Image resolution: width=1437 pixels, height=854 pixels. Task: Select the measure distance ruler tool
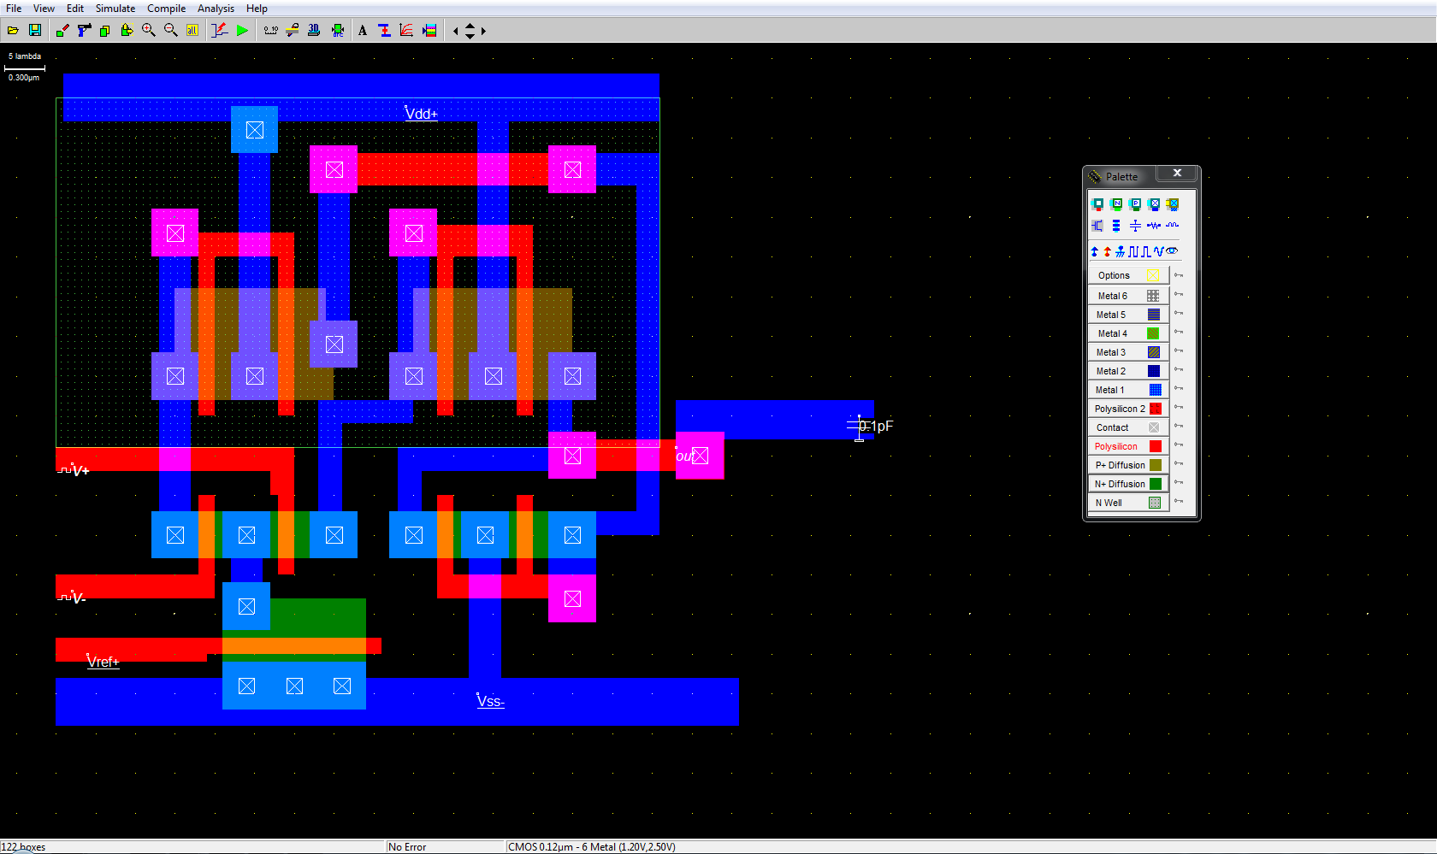click(x=271, y=31)
